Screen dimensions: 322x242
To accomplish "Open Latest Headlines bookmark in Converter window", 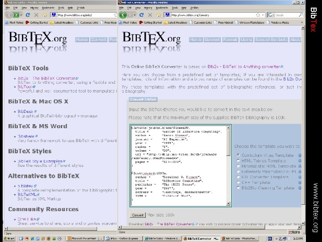I will click(x=175, y=23).
